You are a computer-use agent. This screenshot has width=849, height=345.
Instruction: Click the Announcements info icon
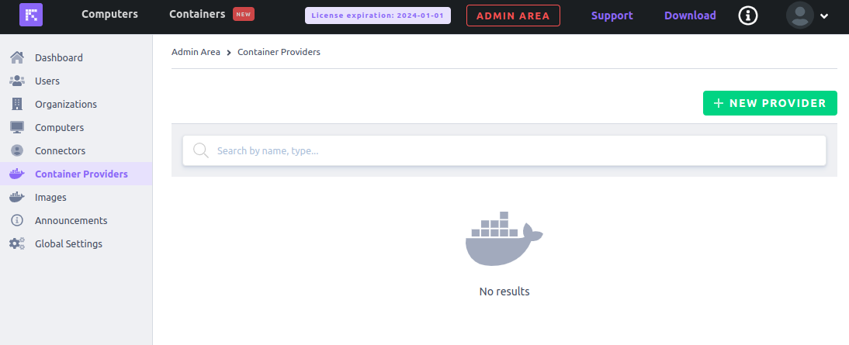point(17,220)
